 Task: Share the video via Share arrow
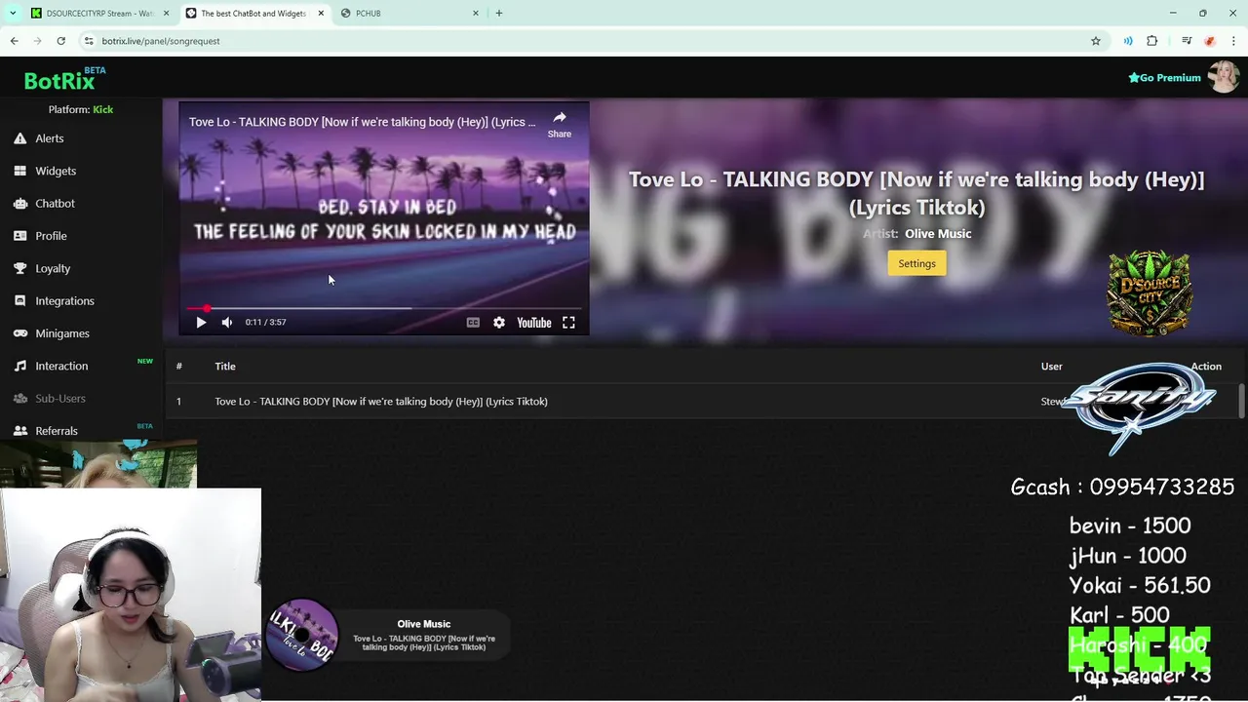[560, 124]
